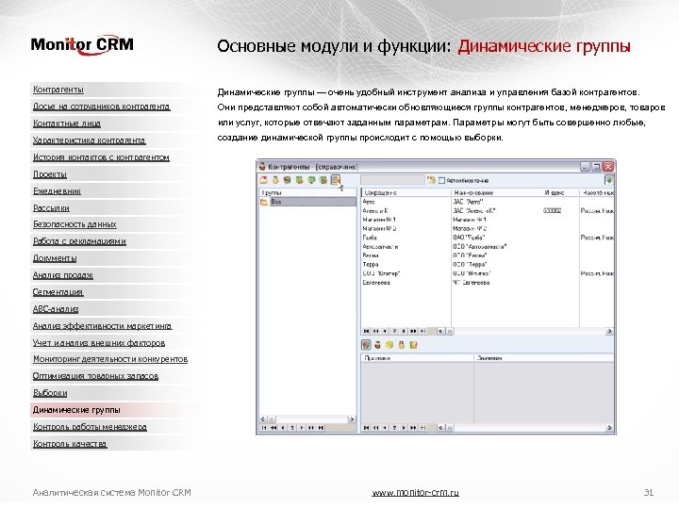679x509 pixels.
Task: Open Оптимизация товарных запасов link
Action: (95, 376)
